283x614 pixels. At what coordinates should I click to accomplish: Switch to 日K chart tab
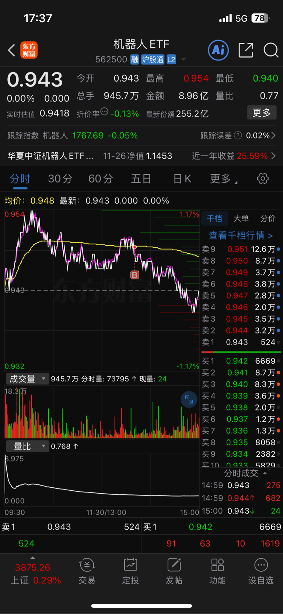tap(182, 179)
